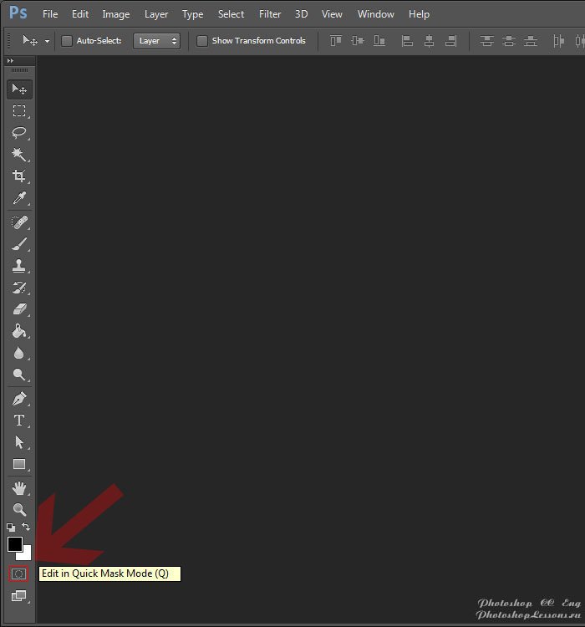Reset to default foreground/background colors
This screenshot has height=627, width=585.
pos(11,528)
